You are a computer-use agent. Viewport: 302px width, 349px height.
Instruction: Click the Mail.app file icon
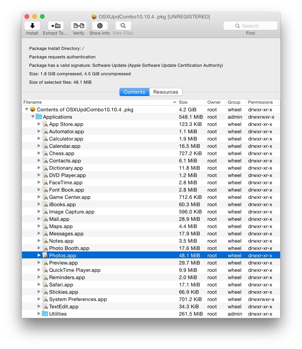click(45, 219)
